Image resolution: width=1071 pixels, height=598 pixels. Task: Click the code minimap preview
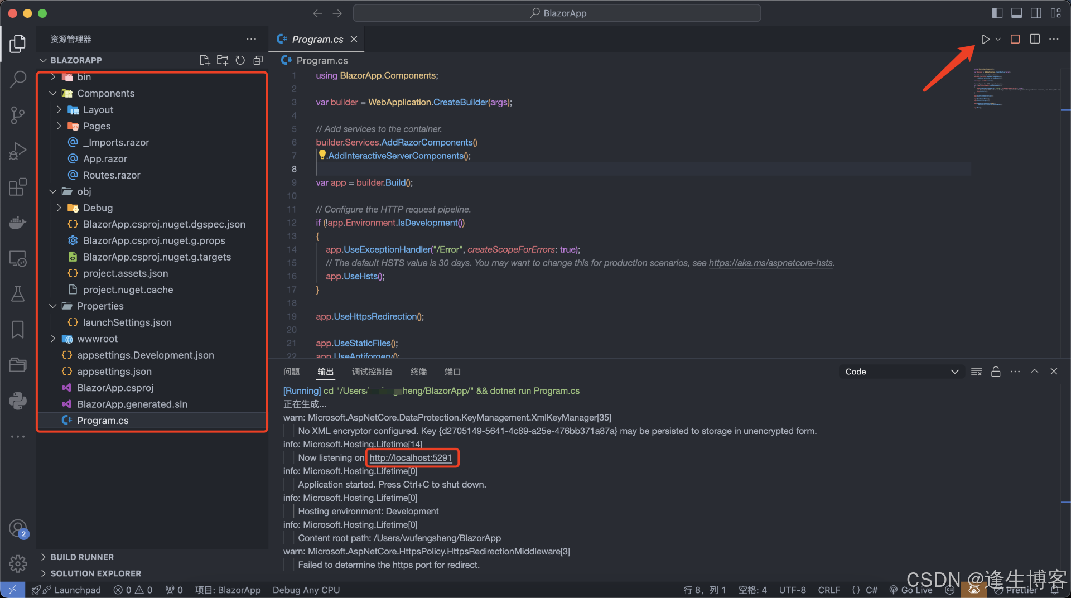[x=1016, y=89]
